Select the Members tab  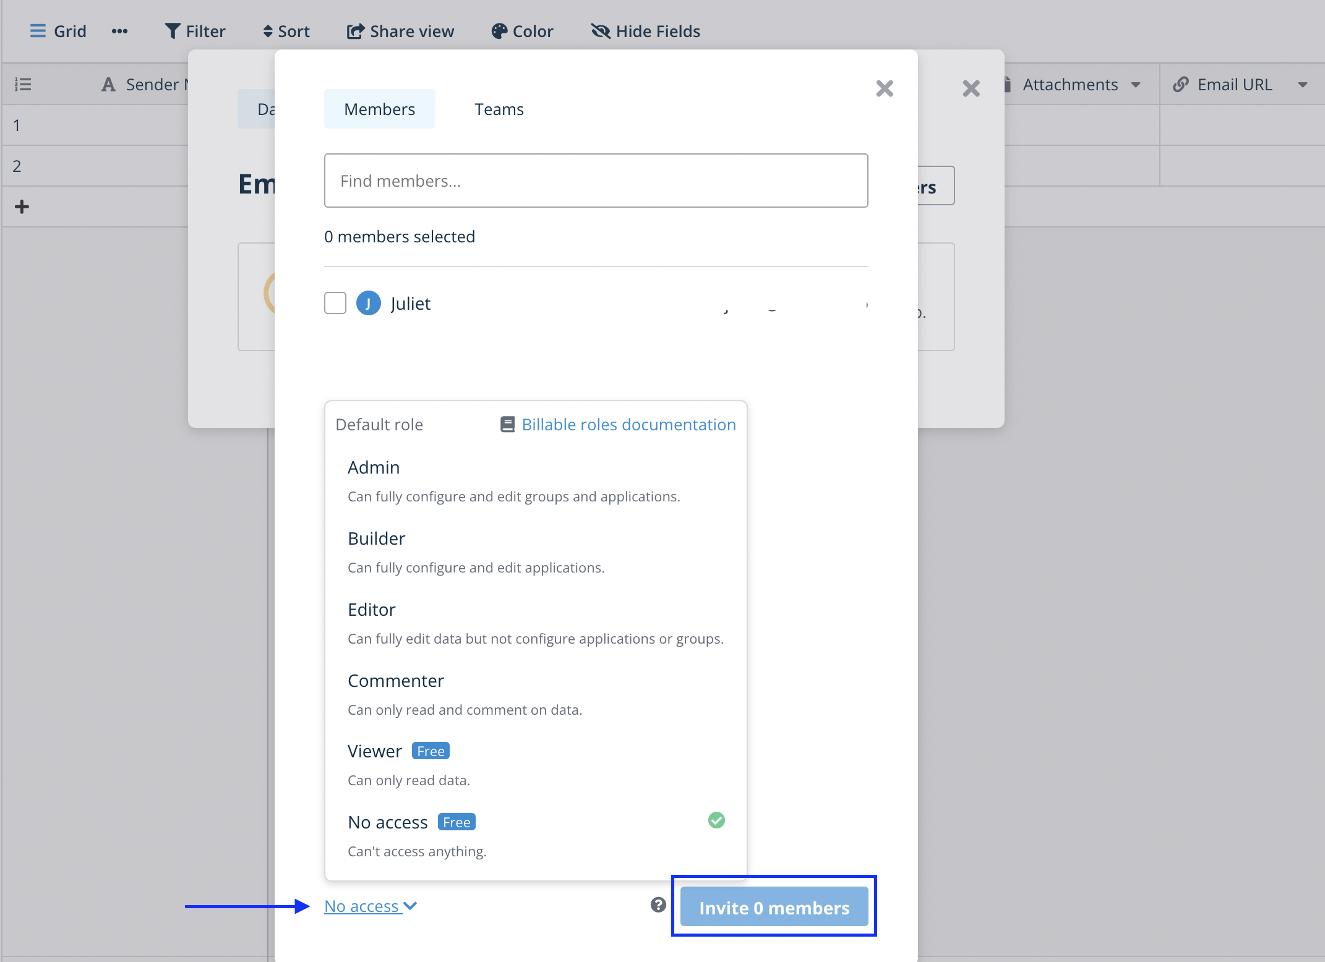(x=379, y=109)
